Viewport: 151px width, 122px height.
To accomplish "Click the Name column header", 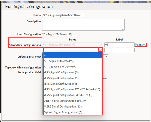I will point(73,40).
